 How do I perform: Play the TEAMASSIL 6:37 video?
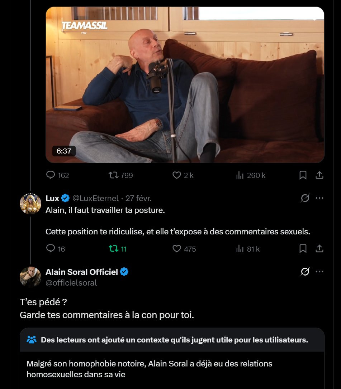coord(185,85)
